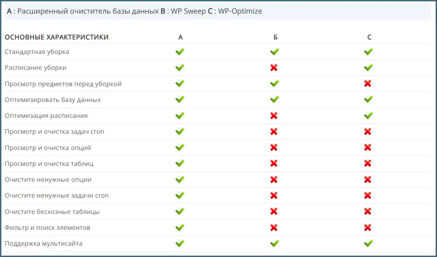
Task: Click column Б cross for Очистите ненужные задачи cron
Action: coord(274,195)
